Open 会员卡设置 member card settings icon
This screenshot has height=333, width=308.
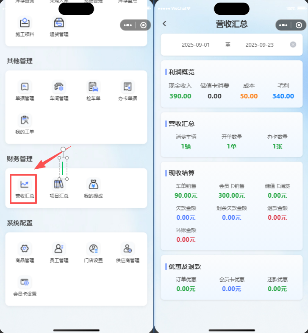[25, 282]
